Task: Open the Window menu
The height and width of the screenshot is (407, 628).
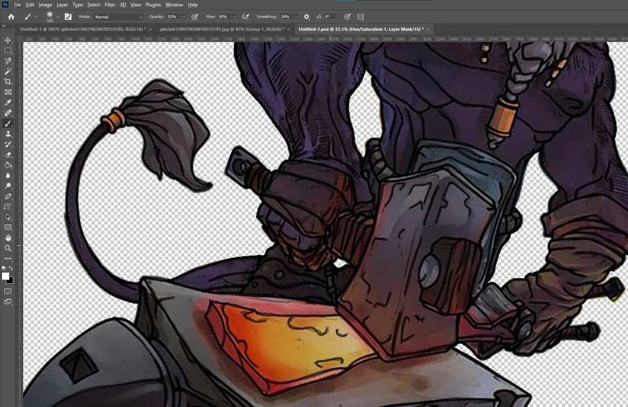Action: point(174,4)
